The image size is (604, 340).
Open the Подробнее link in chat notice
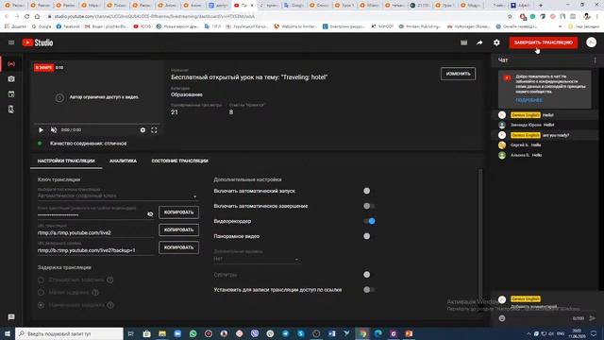(x=528, y=100)
